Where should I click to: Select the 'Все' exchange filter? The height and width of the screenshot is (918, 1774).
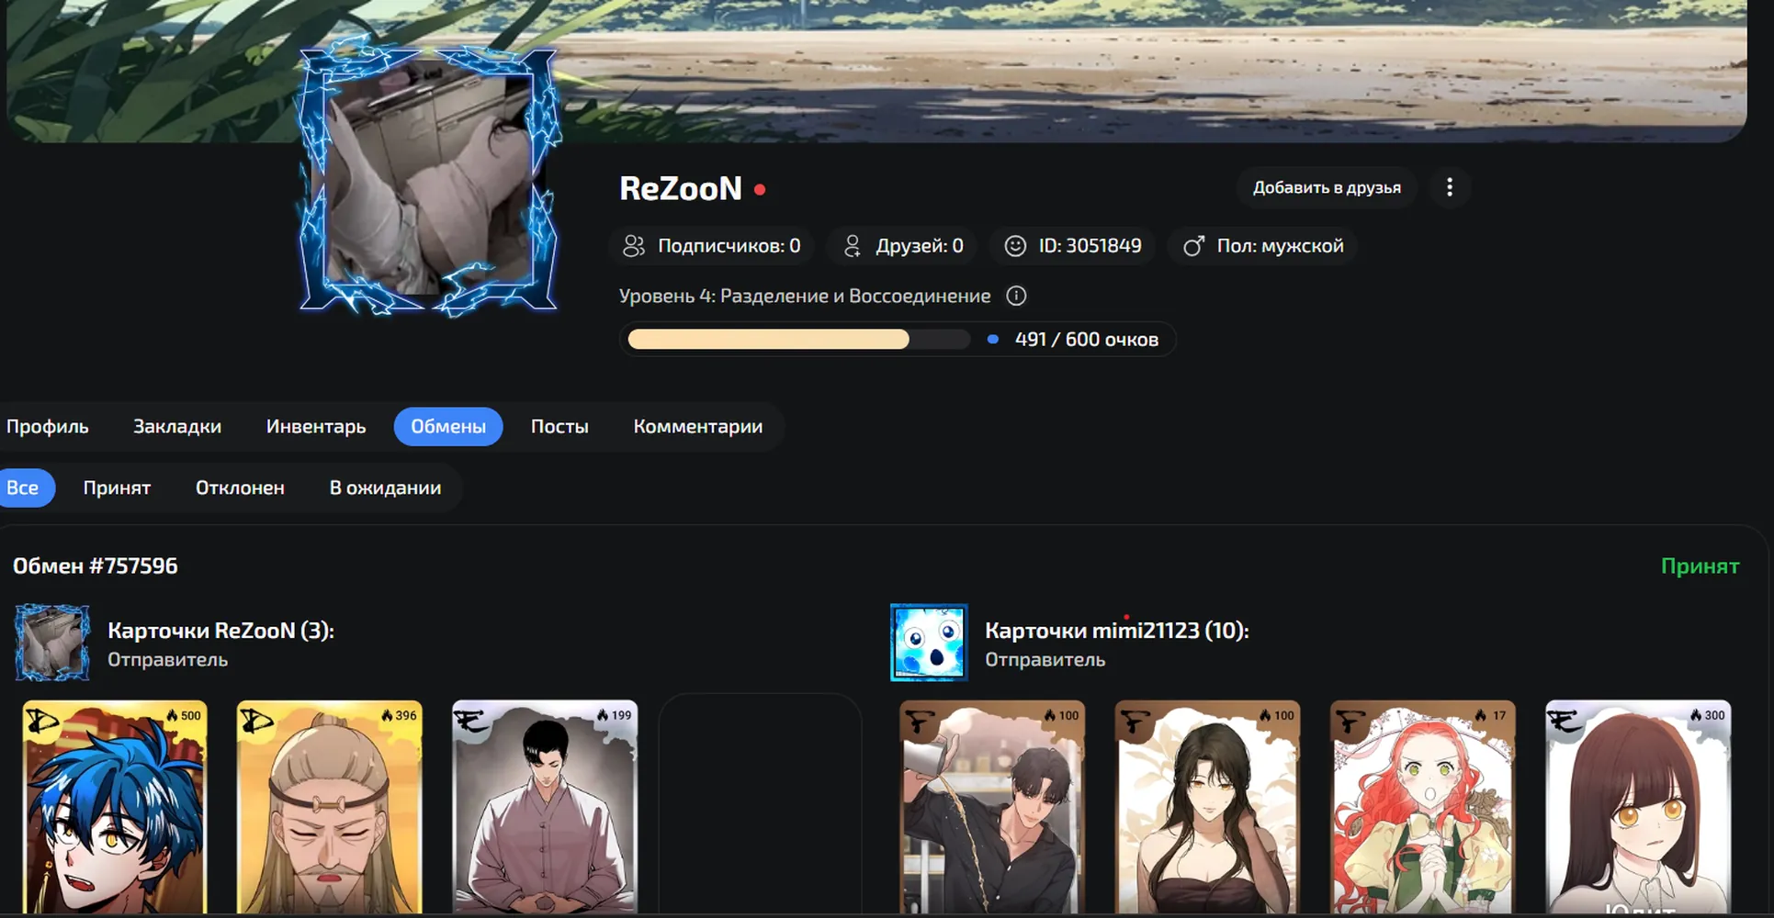point(23,487)
